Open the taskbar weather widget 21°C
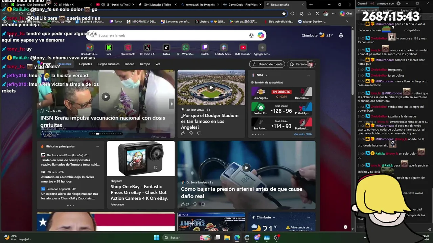The image size is (433, 243). point(17,238)
